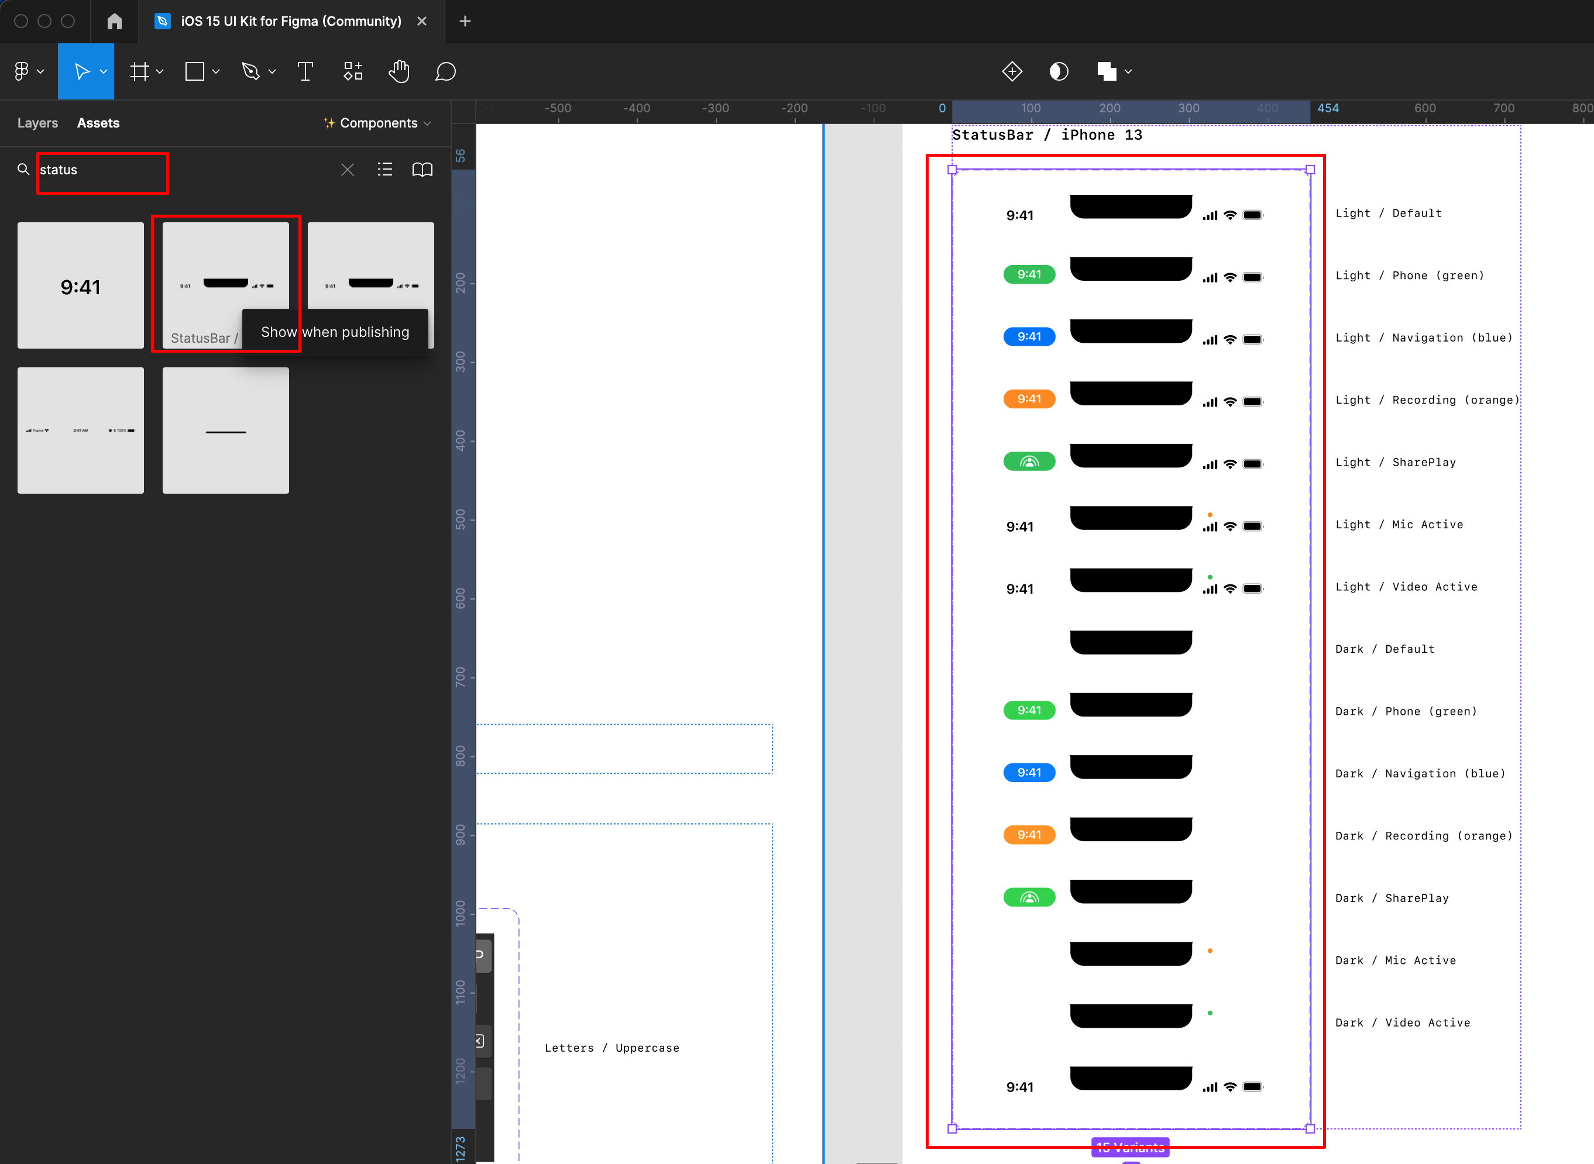The width and height of the screenshot is (1594, 1164).
Task: Open the Resources components tool
Action: (x=352, y=71)
